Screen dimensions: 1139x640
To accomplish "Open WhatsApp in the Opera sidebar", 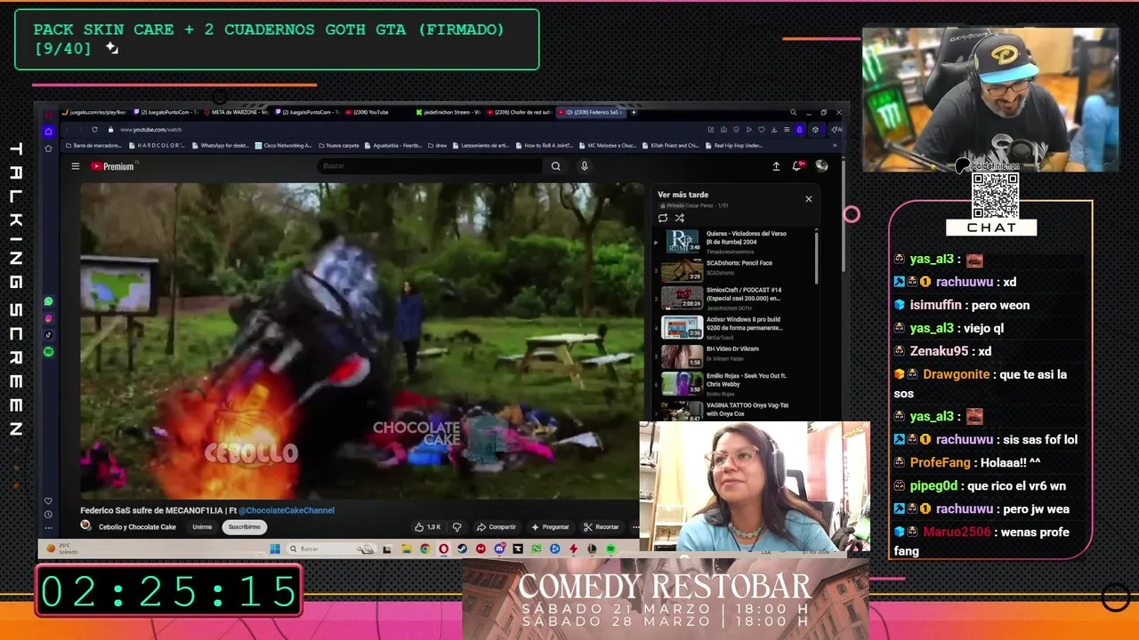I will point(48,302).
